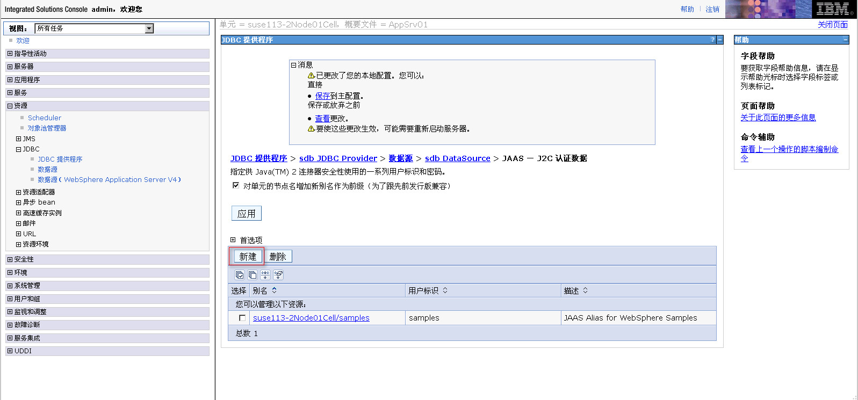Screen dimensions: 858x400
Task: Expand the 邮件 node
Action: [x=18, y=223]
